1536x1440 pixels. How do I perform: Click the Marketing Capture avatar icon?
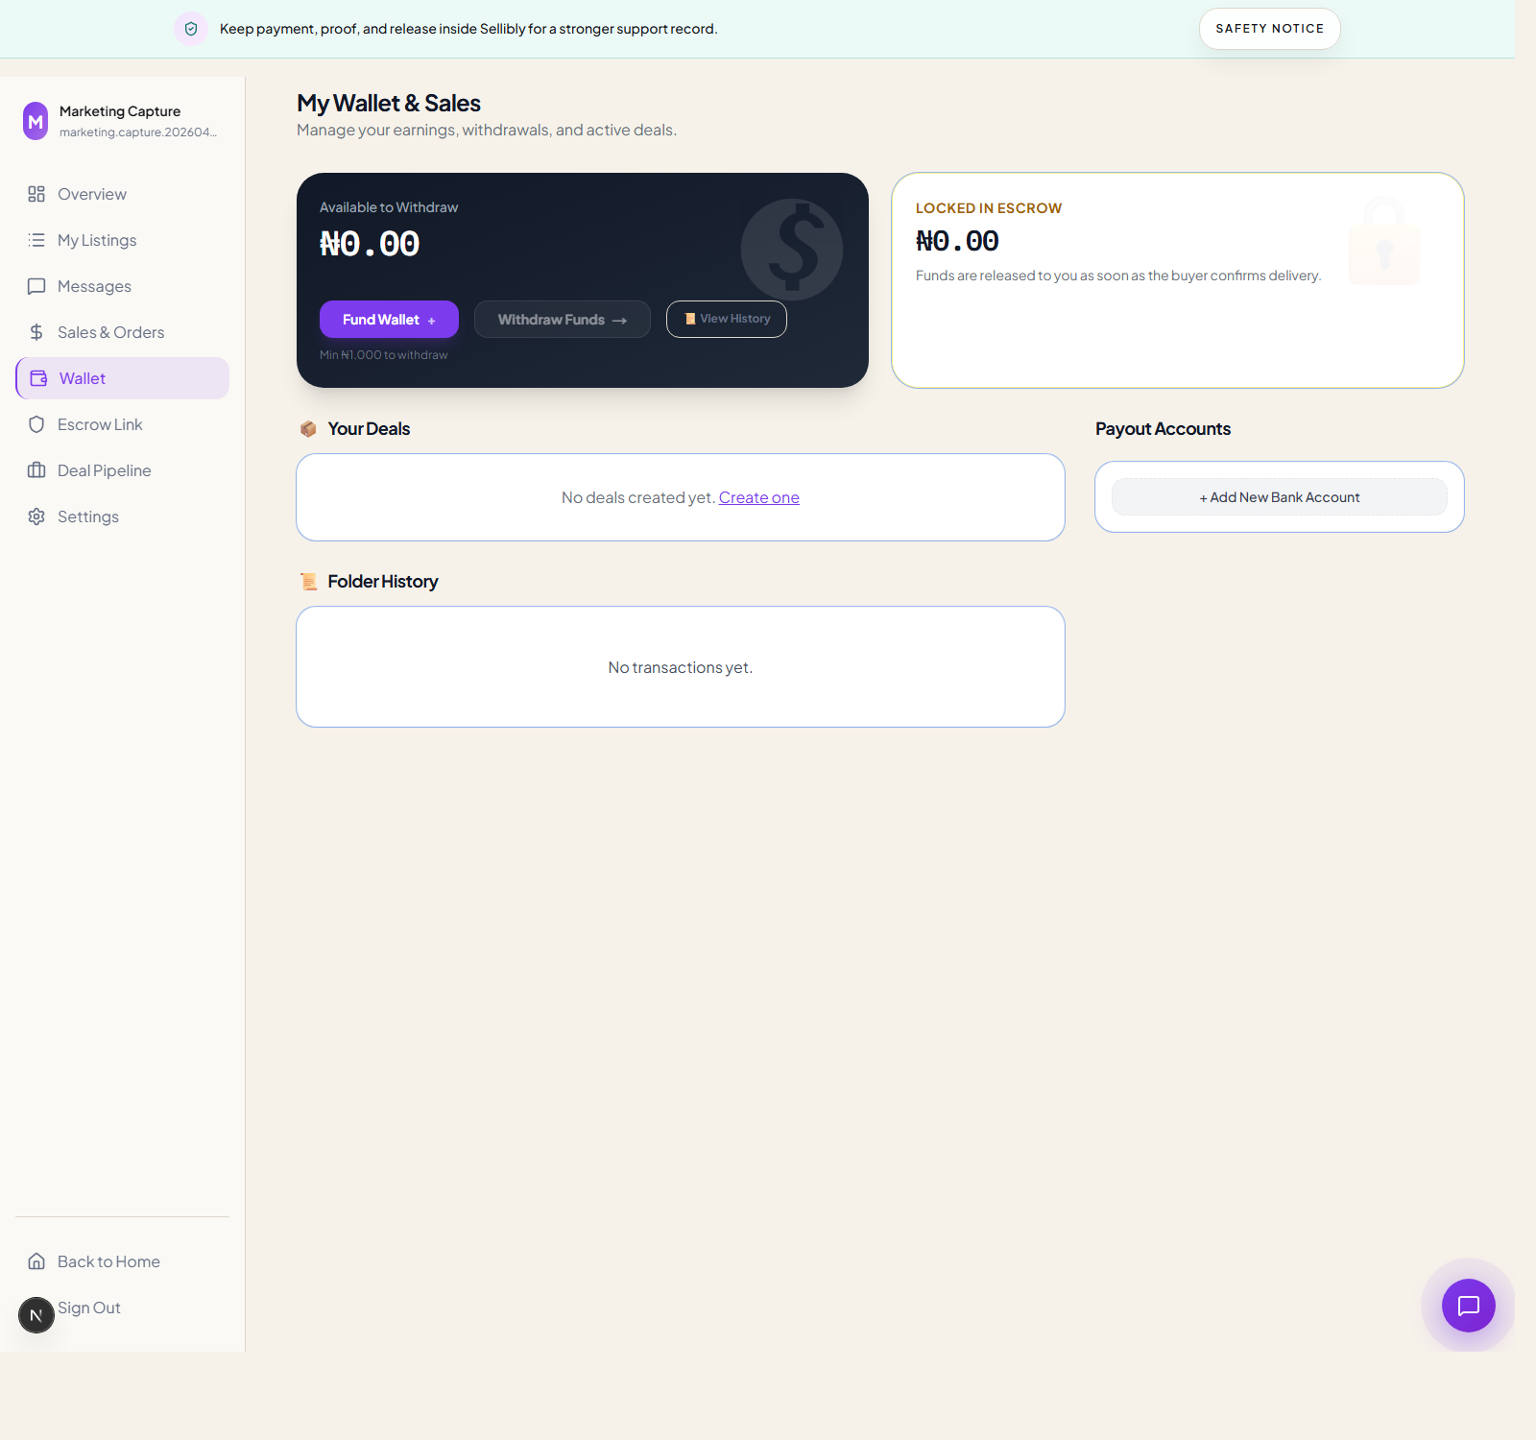36,121
